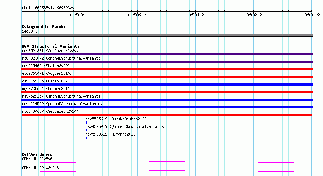Select the DGV Structural Variants track heading
The height and width of the screenshot is (176, 323).
pos(51,46)
